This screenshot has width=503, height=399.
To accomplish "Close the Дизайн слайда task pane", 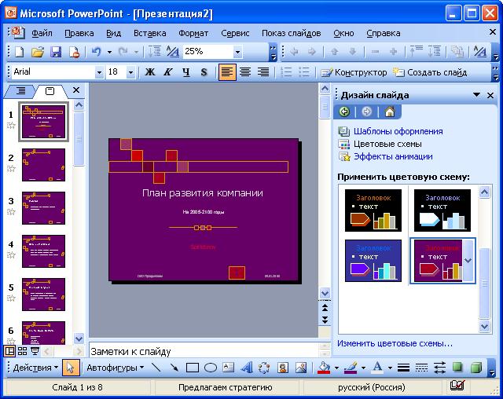I will coord(490,95).
